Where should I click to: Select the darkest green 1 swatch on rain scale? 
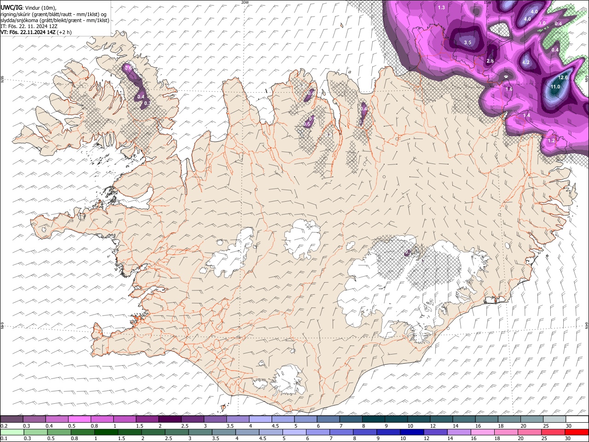[x=106, y=432]
